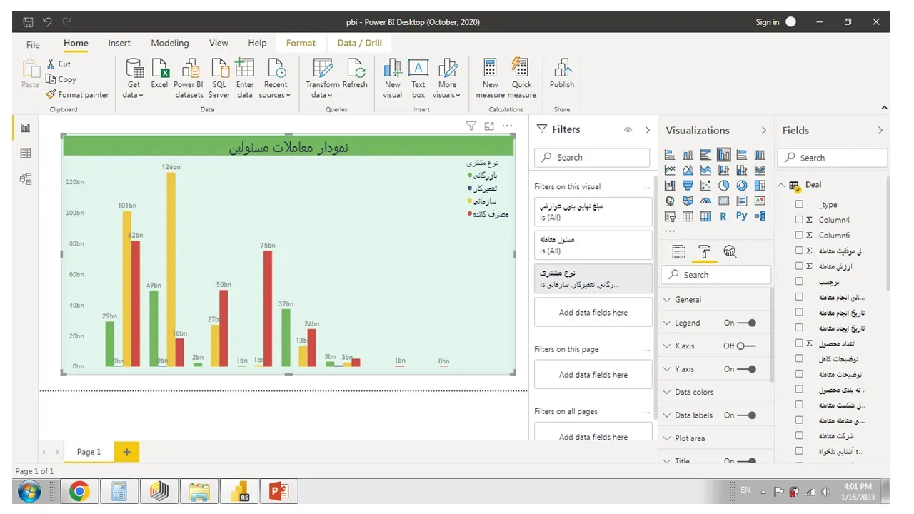Switch to the View ribbon tab

pos(219,43)
